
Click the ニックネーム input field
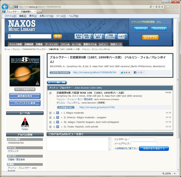point(142,139)
